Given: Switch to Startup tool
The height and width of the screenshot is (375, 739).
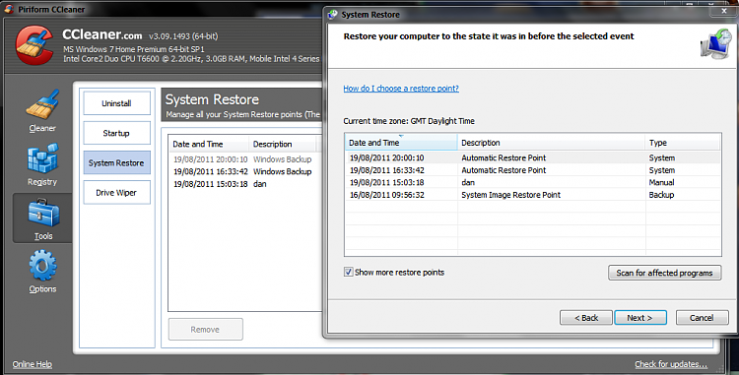Looking at the screenshot, I should coord(117,133).
